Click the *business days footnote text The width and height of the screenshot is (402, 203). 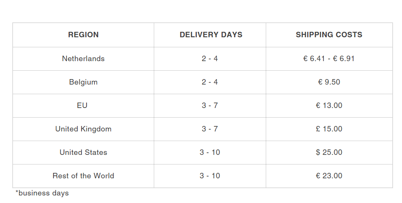click(42, 193)
